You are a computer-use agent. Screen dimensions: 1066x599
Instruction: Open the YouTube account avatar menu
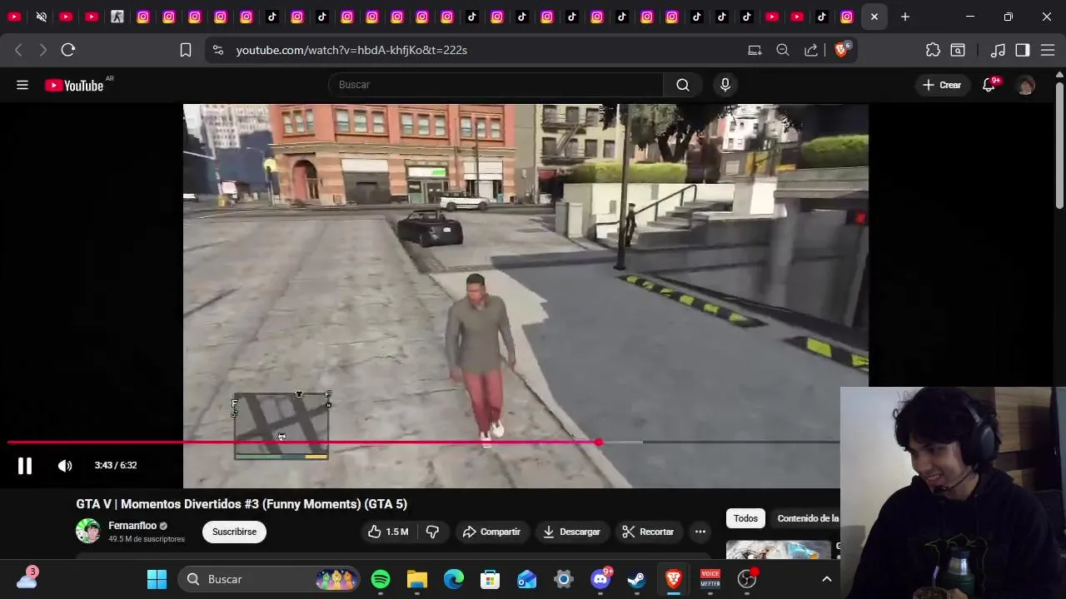point(1026,85)
